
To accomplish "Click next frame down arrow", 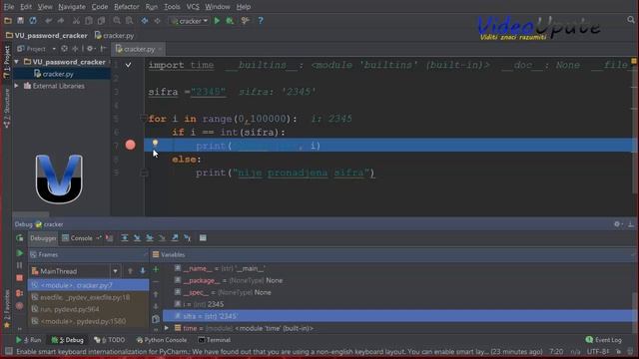I will [143, 271].
